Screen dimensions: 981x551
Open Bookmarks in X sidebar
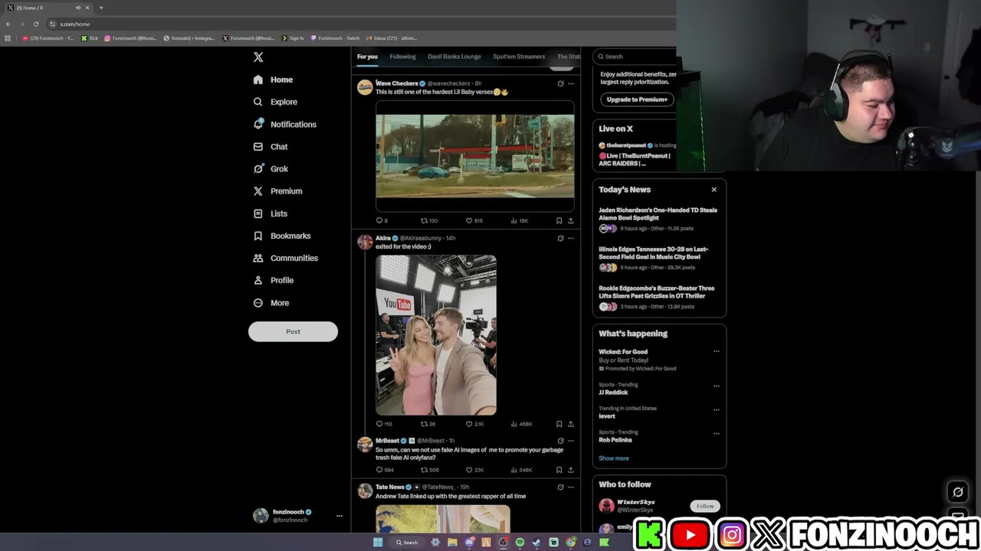click(x=281, y=236)
